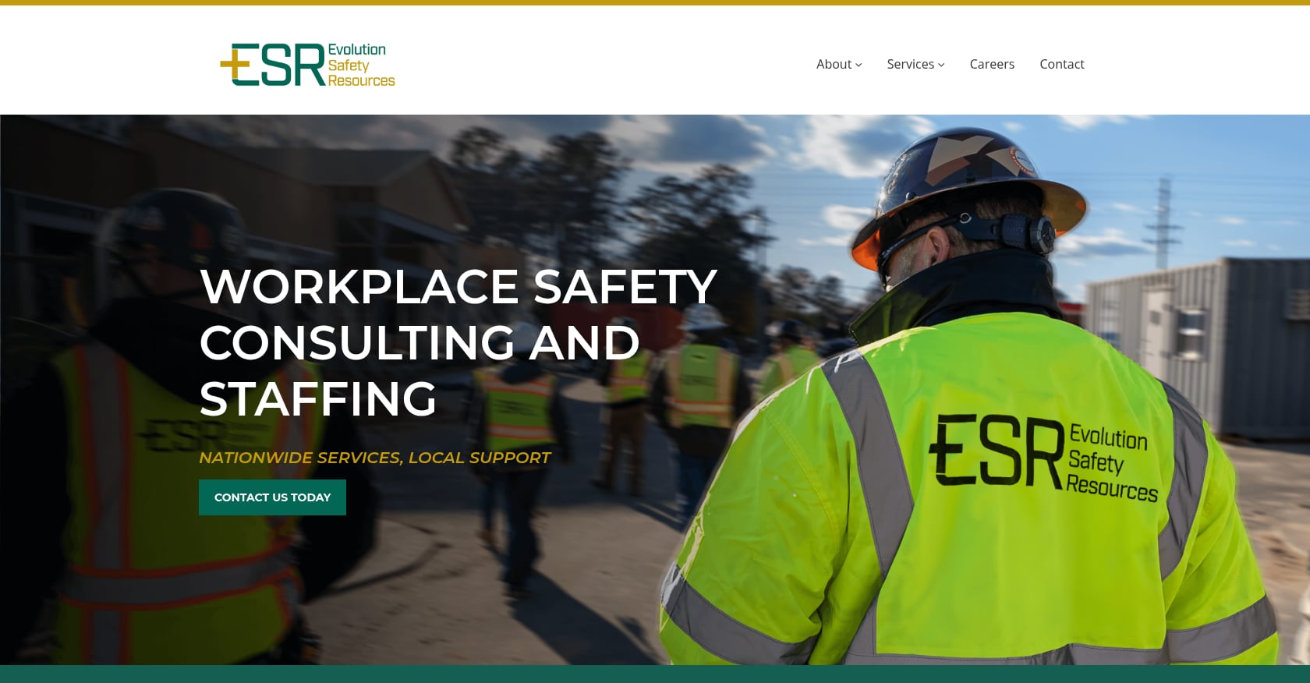Click the Contact Us Today button
Screen dimensions: 1310x683
click(272, 497)
